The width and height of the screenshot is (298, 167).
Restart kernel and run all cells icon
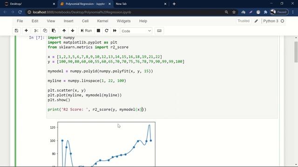(115, 31)
